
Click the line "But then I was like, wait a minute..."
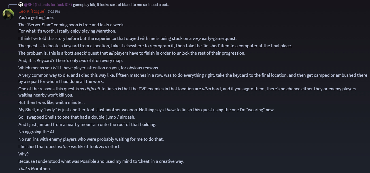point(51,102)
